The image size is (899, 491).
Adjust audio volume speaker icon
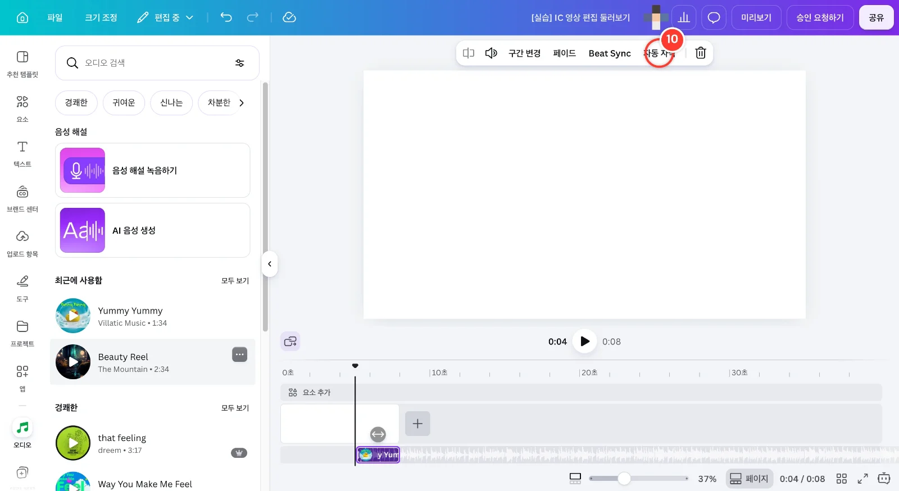click(492, 53)
